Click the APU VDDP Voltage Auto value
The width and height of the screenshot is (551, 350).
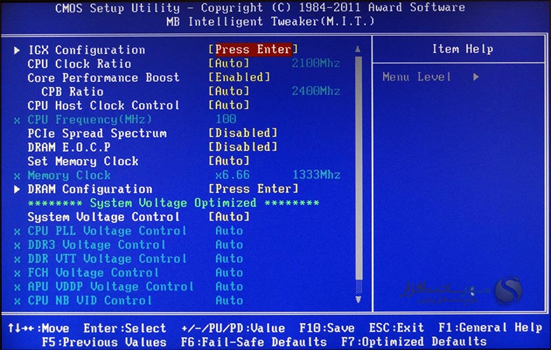229,287
